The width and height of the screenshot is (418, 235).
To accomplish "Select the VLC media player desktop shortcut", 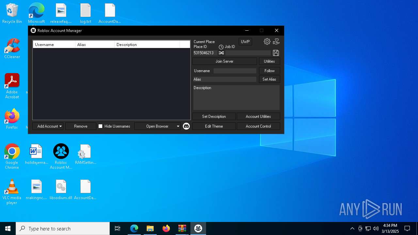I will [x=12, y=192].
